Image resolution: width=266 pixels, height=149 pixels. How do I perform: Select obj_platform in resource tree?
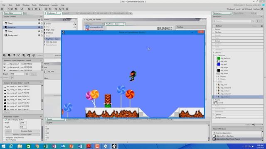[225, 58]
